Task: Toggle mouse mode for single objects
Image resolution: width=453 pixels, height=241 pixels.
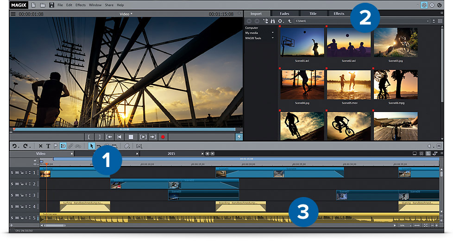Action: pos(92,146)
